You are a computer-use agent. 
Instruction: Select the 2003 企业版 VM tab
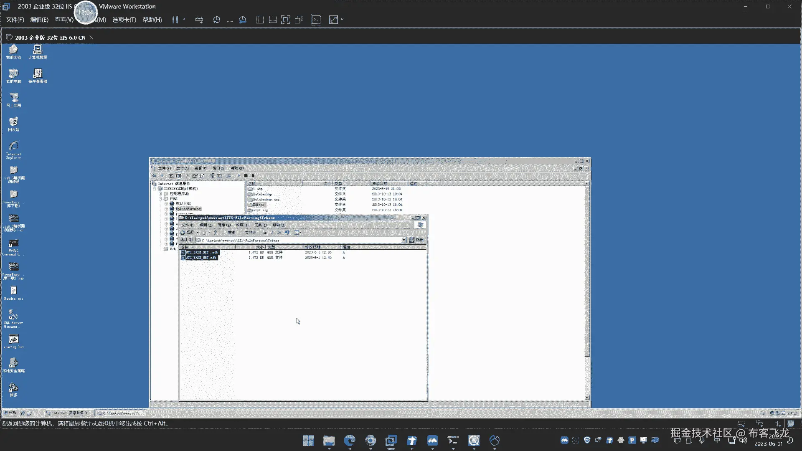click(50, 38)
